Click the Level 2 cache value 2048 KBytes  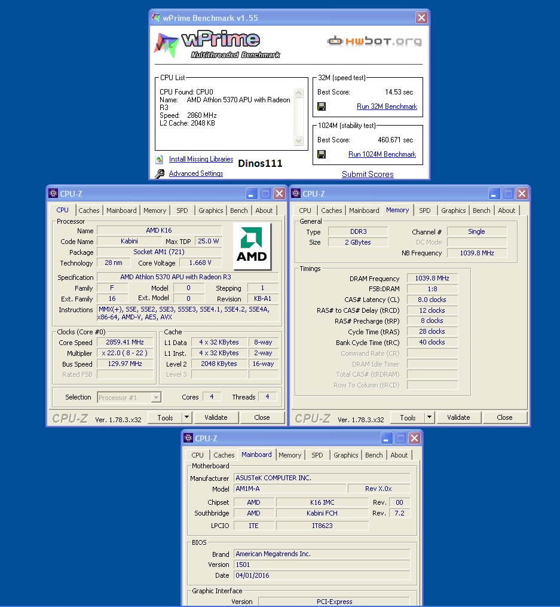(219, 364)
